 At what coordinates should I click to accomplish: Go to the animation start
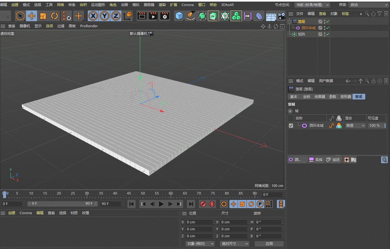coord(131,204)
